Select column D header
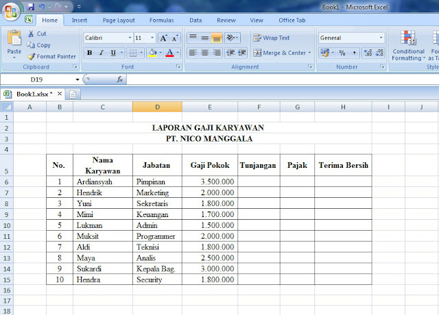 click(157, 107)
